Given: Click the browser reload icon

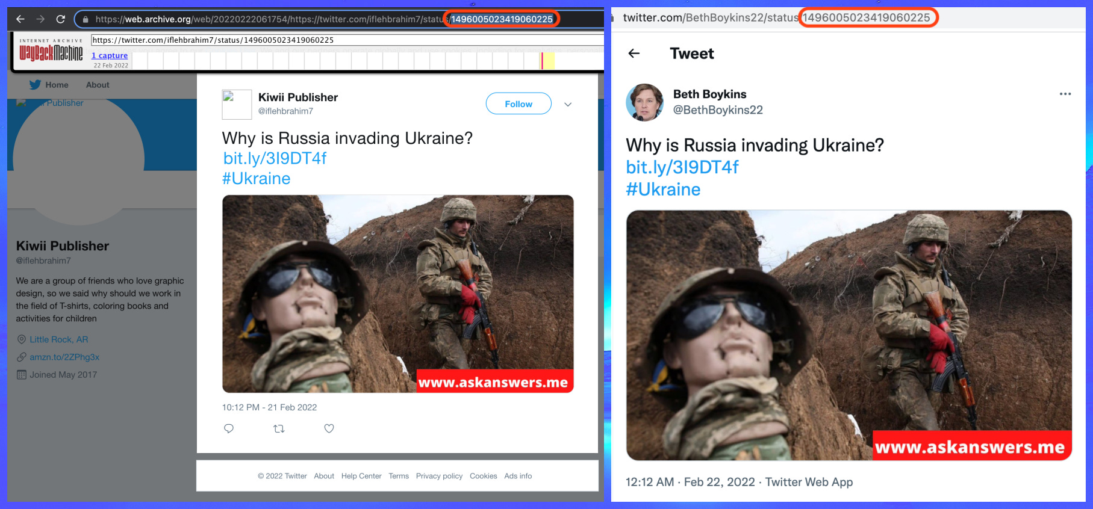Looking at the screenshot, I should (60, 19).
